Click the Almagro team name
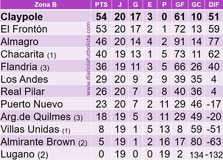 (19, 42)
